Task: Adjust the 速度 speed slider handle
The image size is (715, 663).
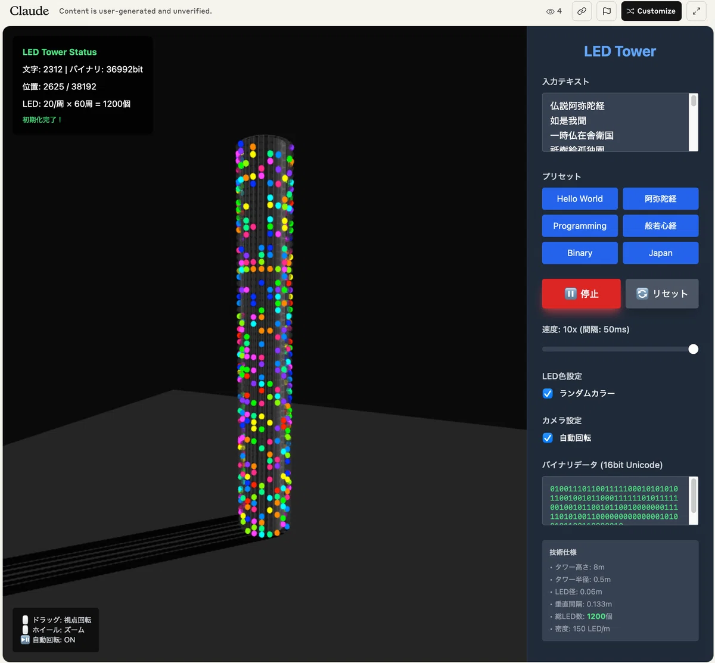Action: (693, 349)
